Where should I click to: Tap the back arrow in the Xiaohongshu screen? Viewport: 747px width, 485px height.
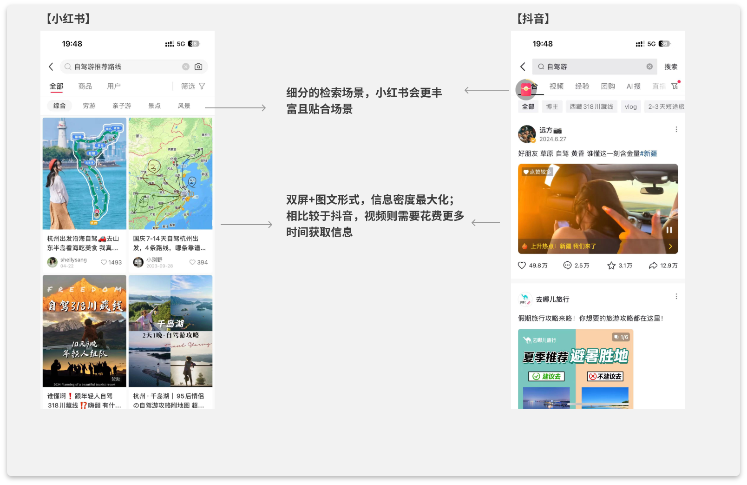tap(51, 66)
